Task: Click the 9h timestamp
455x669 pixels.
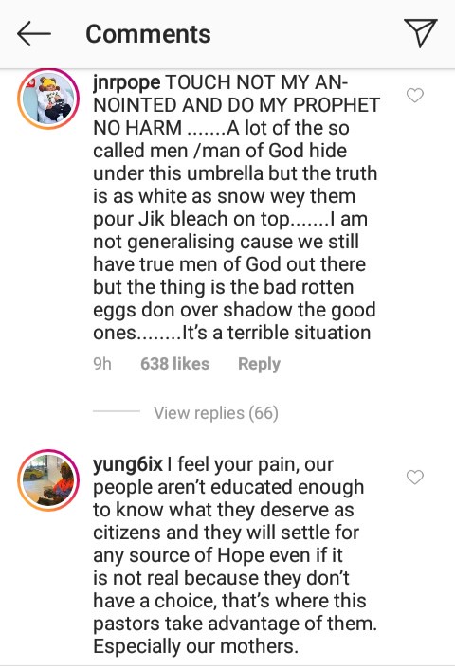Action: point(102,364)
